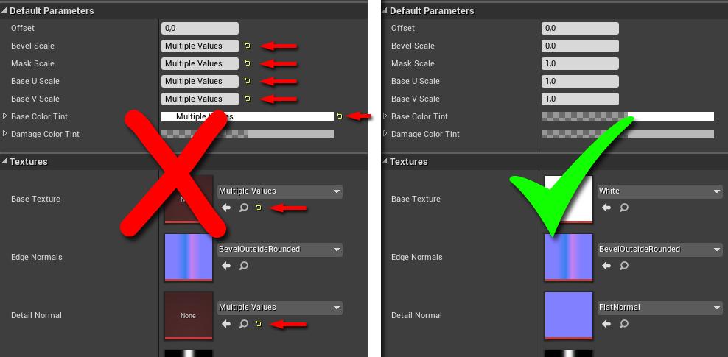Select Edge Normals thumbnail in left panel
728x357 pixels.
tap(189, 257)
